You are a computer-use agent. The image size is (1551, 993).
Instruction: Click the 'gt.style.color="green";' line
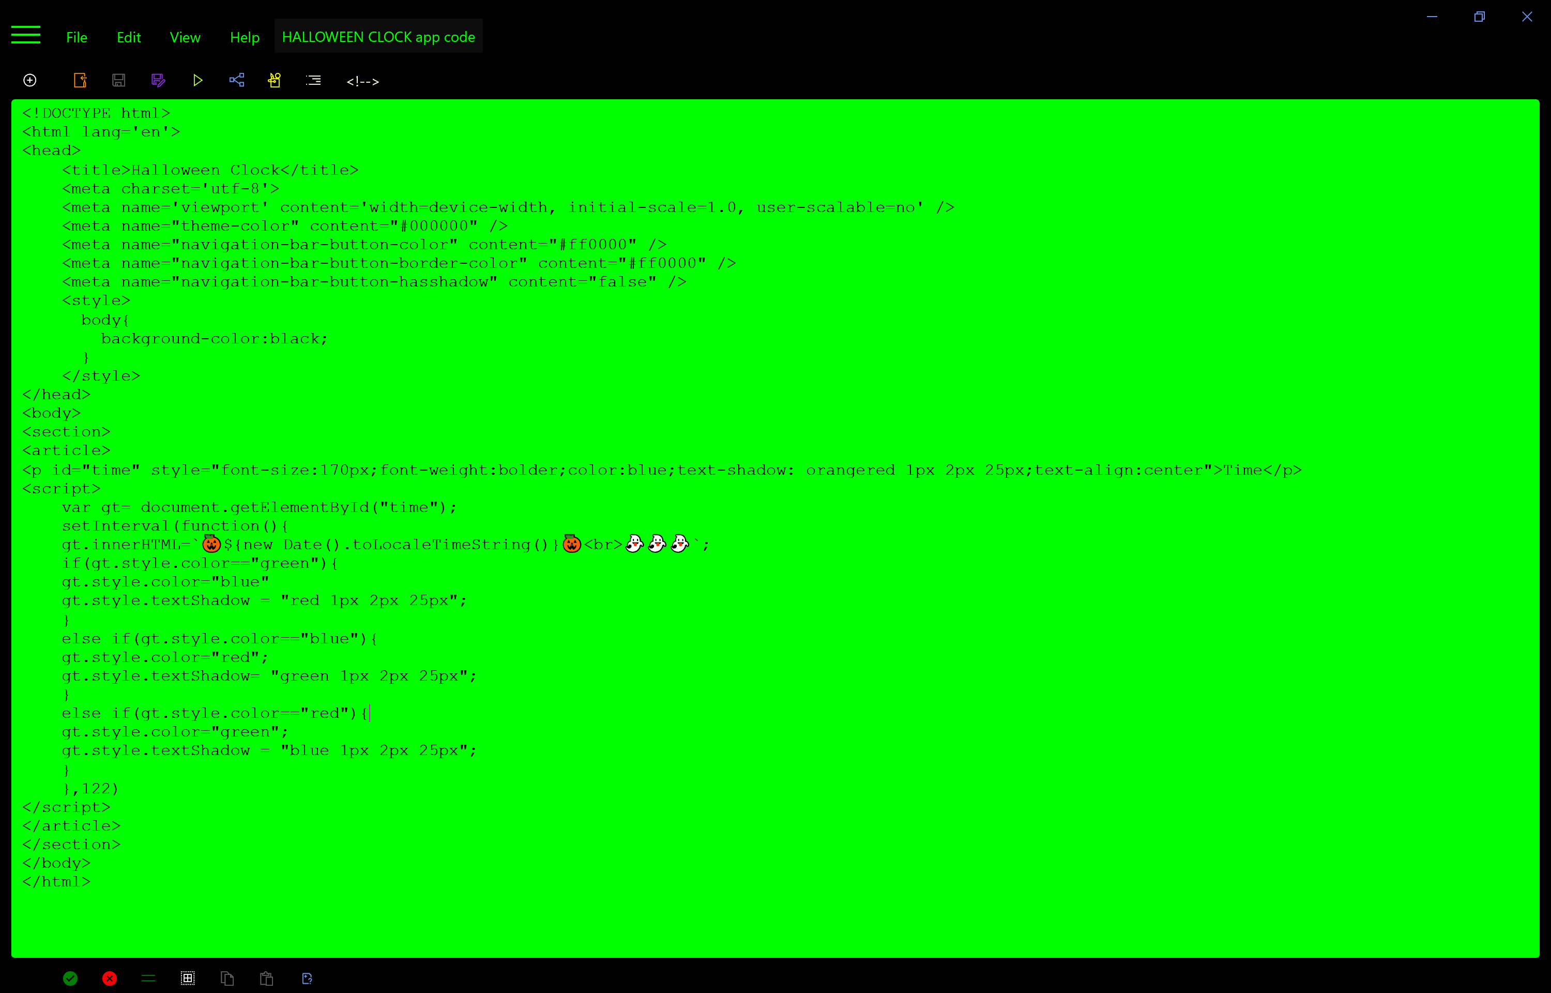(175, 732)
